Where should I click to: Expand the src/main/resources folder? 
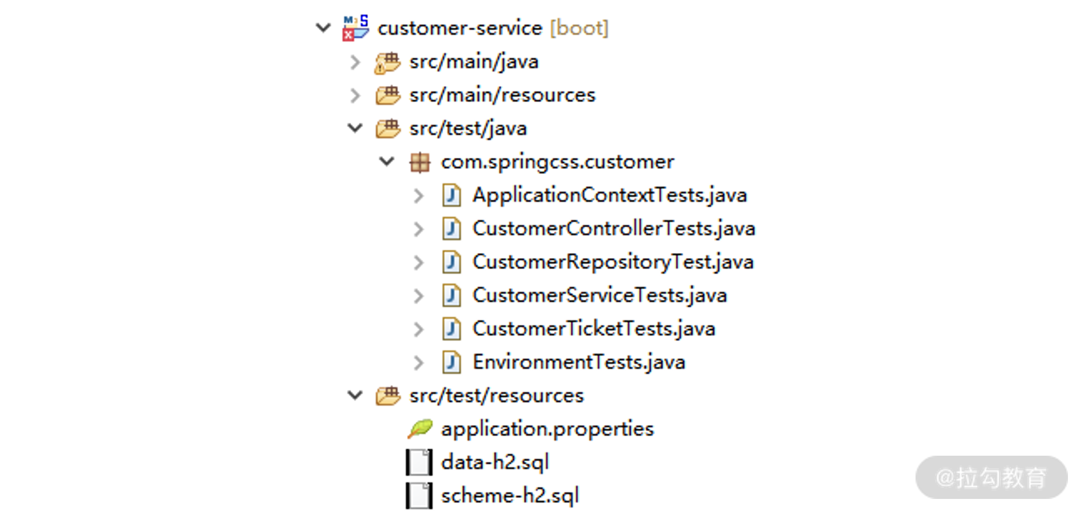tap(355, 96)
